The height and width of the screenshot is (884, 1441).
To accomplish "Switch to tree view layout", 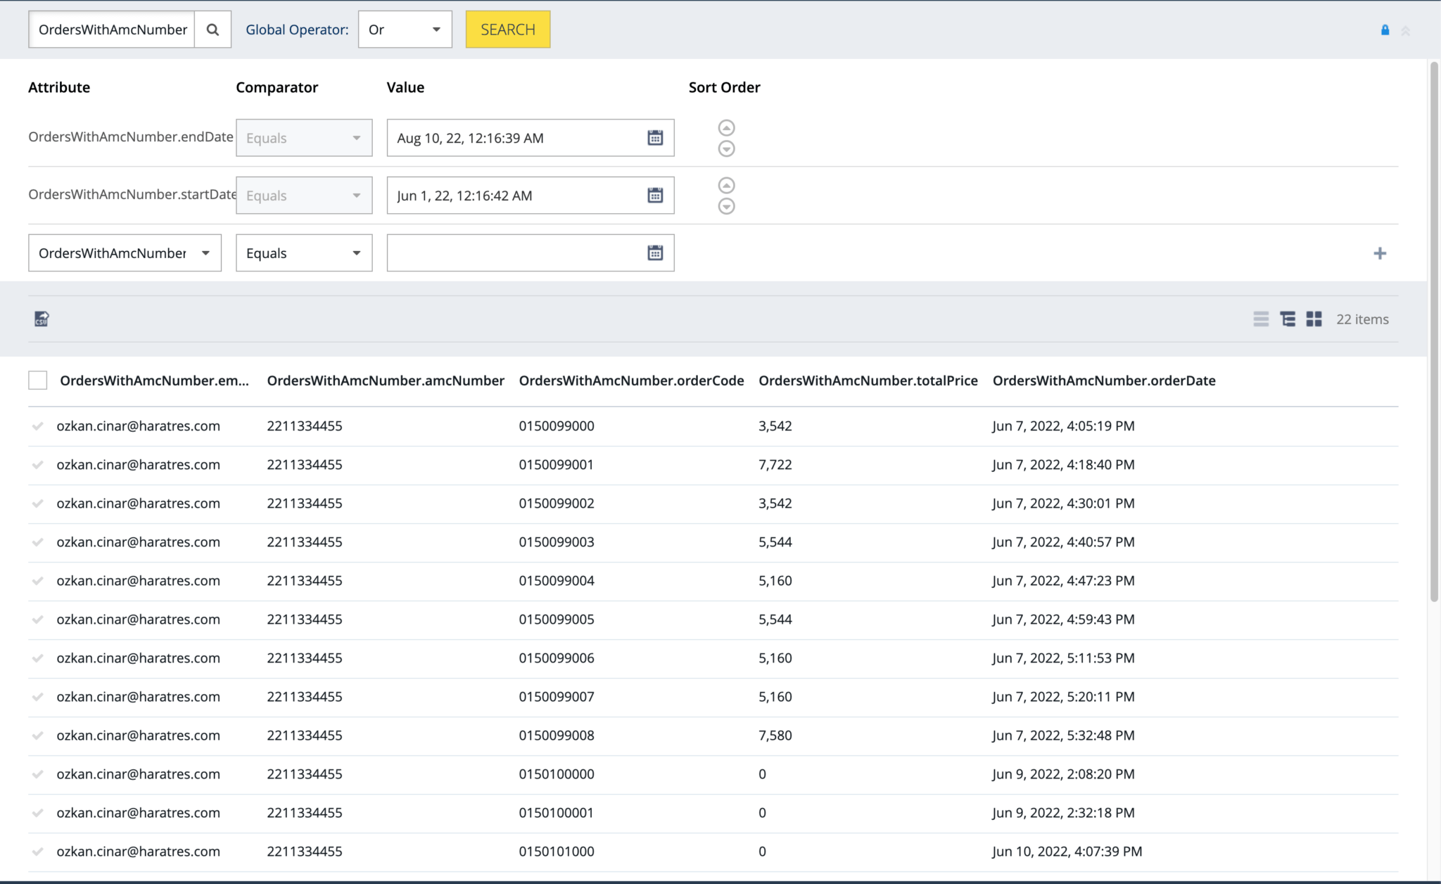I will click(x=1287, y=319).
